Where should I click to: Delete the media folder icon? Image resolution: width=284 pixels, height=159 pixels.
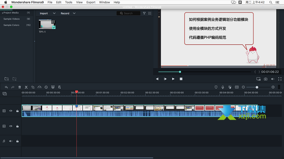(x=15, y=79)
